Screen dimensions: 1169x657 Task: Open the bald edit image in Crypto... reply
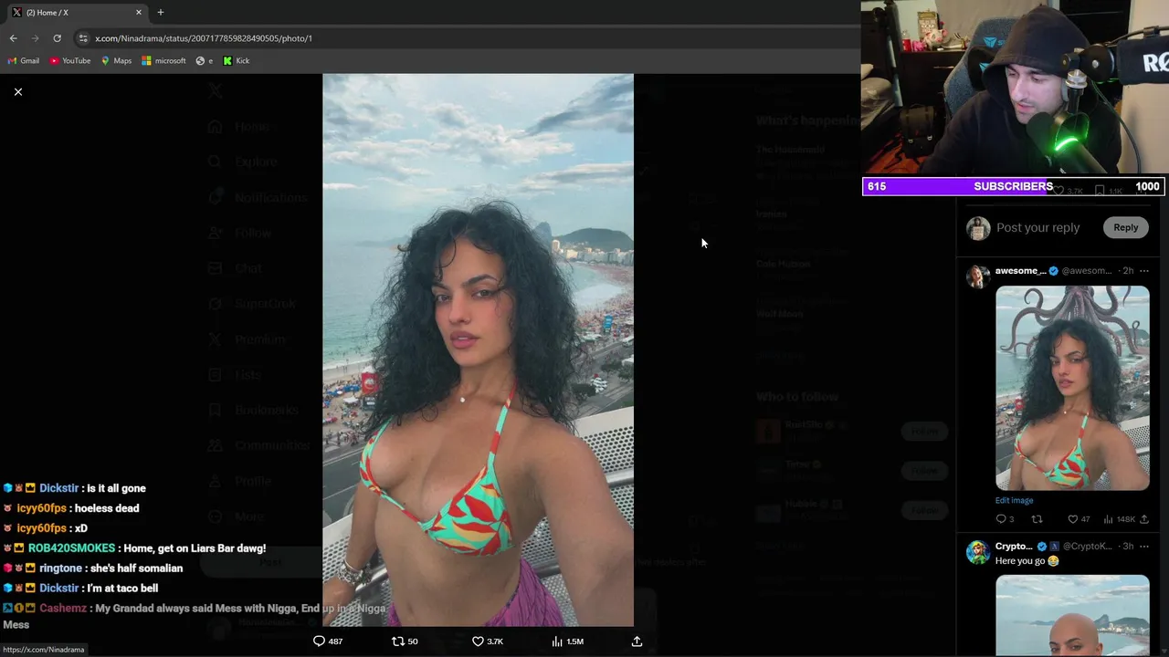pyautogui.click(x=1072, y=616)
